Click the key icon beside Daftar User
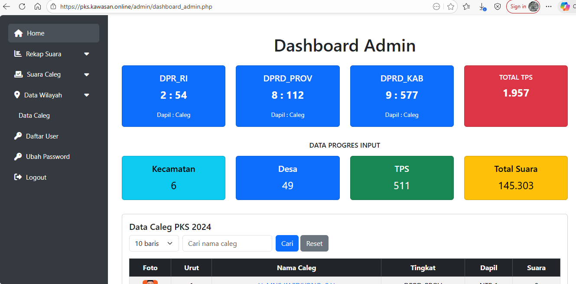Viewport: 576px width, 284px height. 18,136
